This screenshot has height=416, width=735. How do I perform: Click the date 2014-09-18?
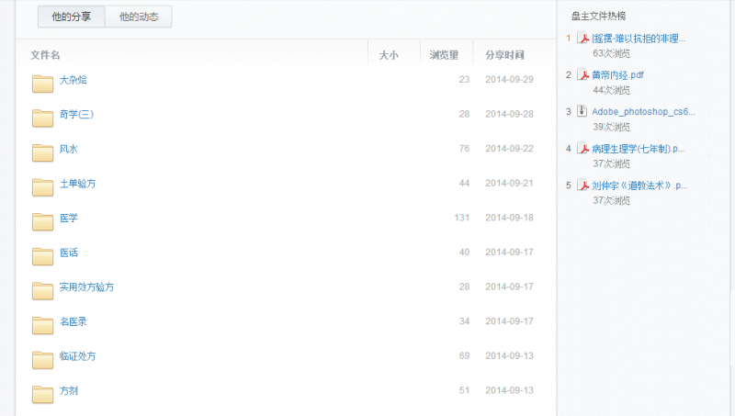click(x=510, y=218)
